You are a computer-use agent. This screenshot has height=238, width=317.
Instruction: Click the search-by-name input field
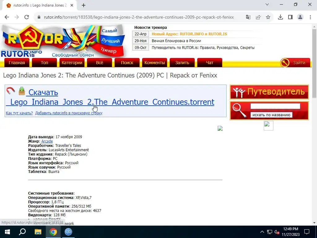point(275,106)
